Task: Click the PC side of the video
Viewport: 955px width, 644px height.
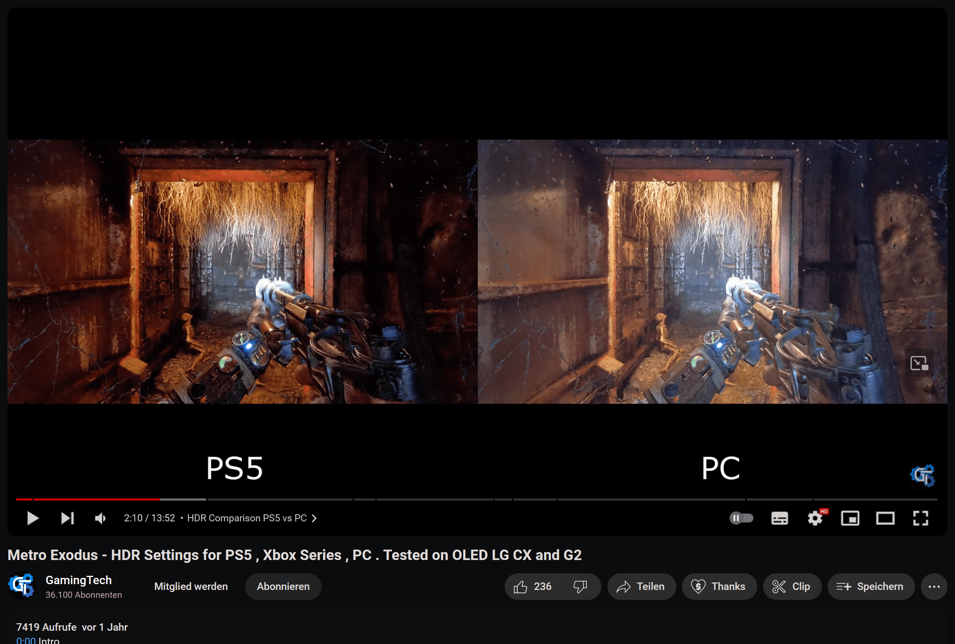Action: [712, 271]
